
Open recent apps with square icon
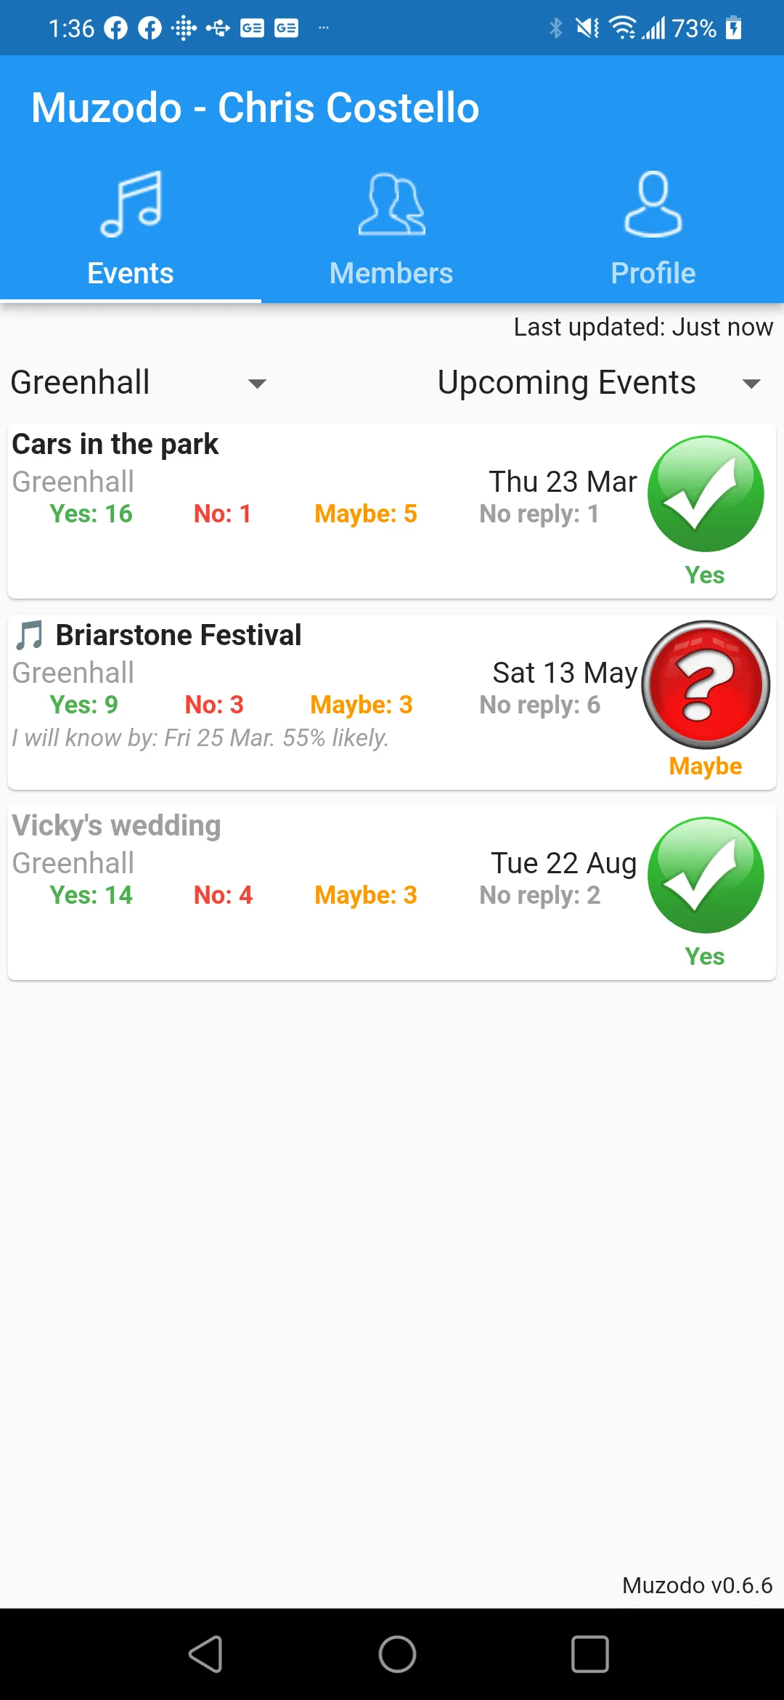pyautogui.click(x=589, y=1654)
